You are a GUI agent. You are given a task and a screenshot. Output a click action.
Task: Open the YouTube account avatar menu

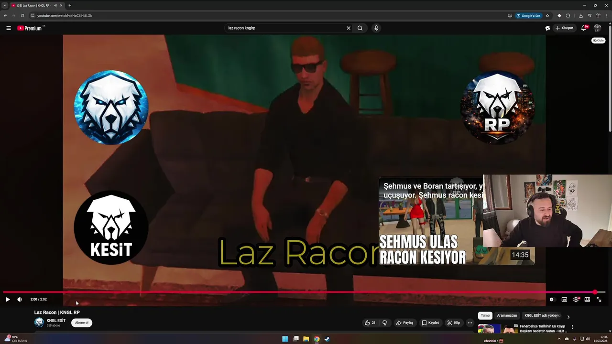point(597,28)
